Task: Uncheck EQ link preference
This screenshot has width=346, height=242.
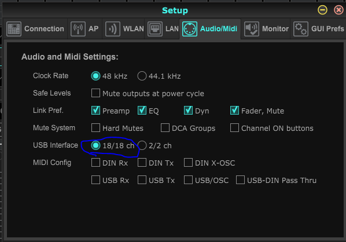Action: pos(142,111)
